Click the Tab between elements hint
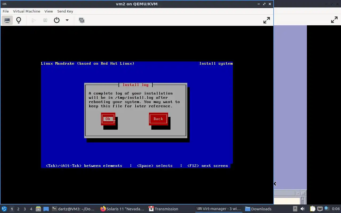 [x=84, y=166]
